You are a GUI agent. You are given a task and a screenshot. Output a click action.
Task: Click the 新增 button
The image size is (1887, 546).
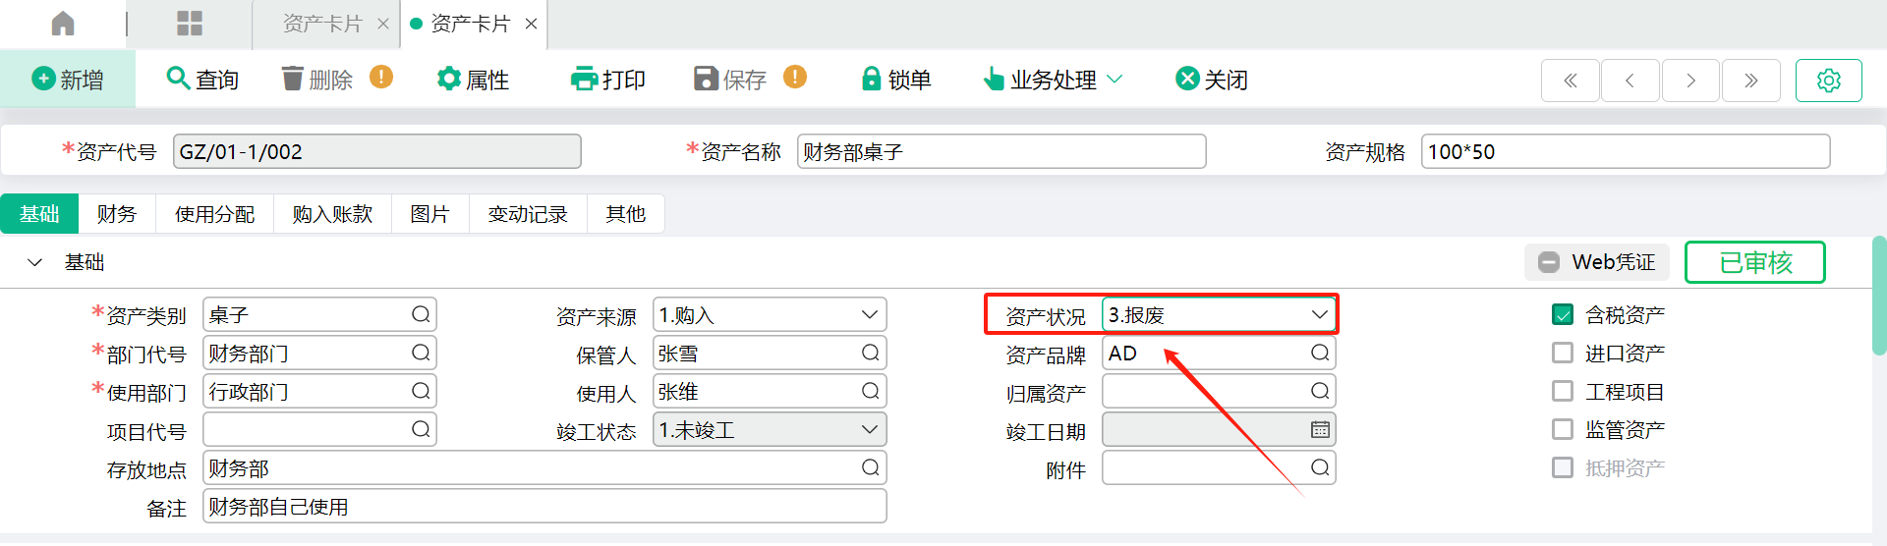pyautogui.click(x=68, y=79)
